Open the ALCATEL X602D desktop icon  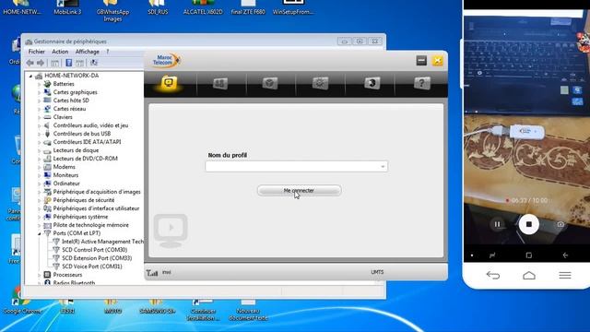203,7
